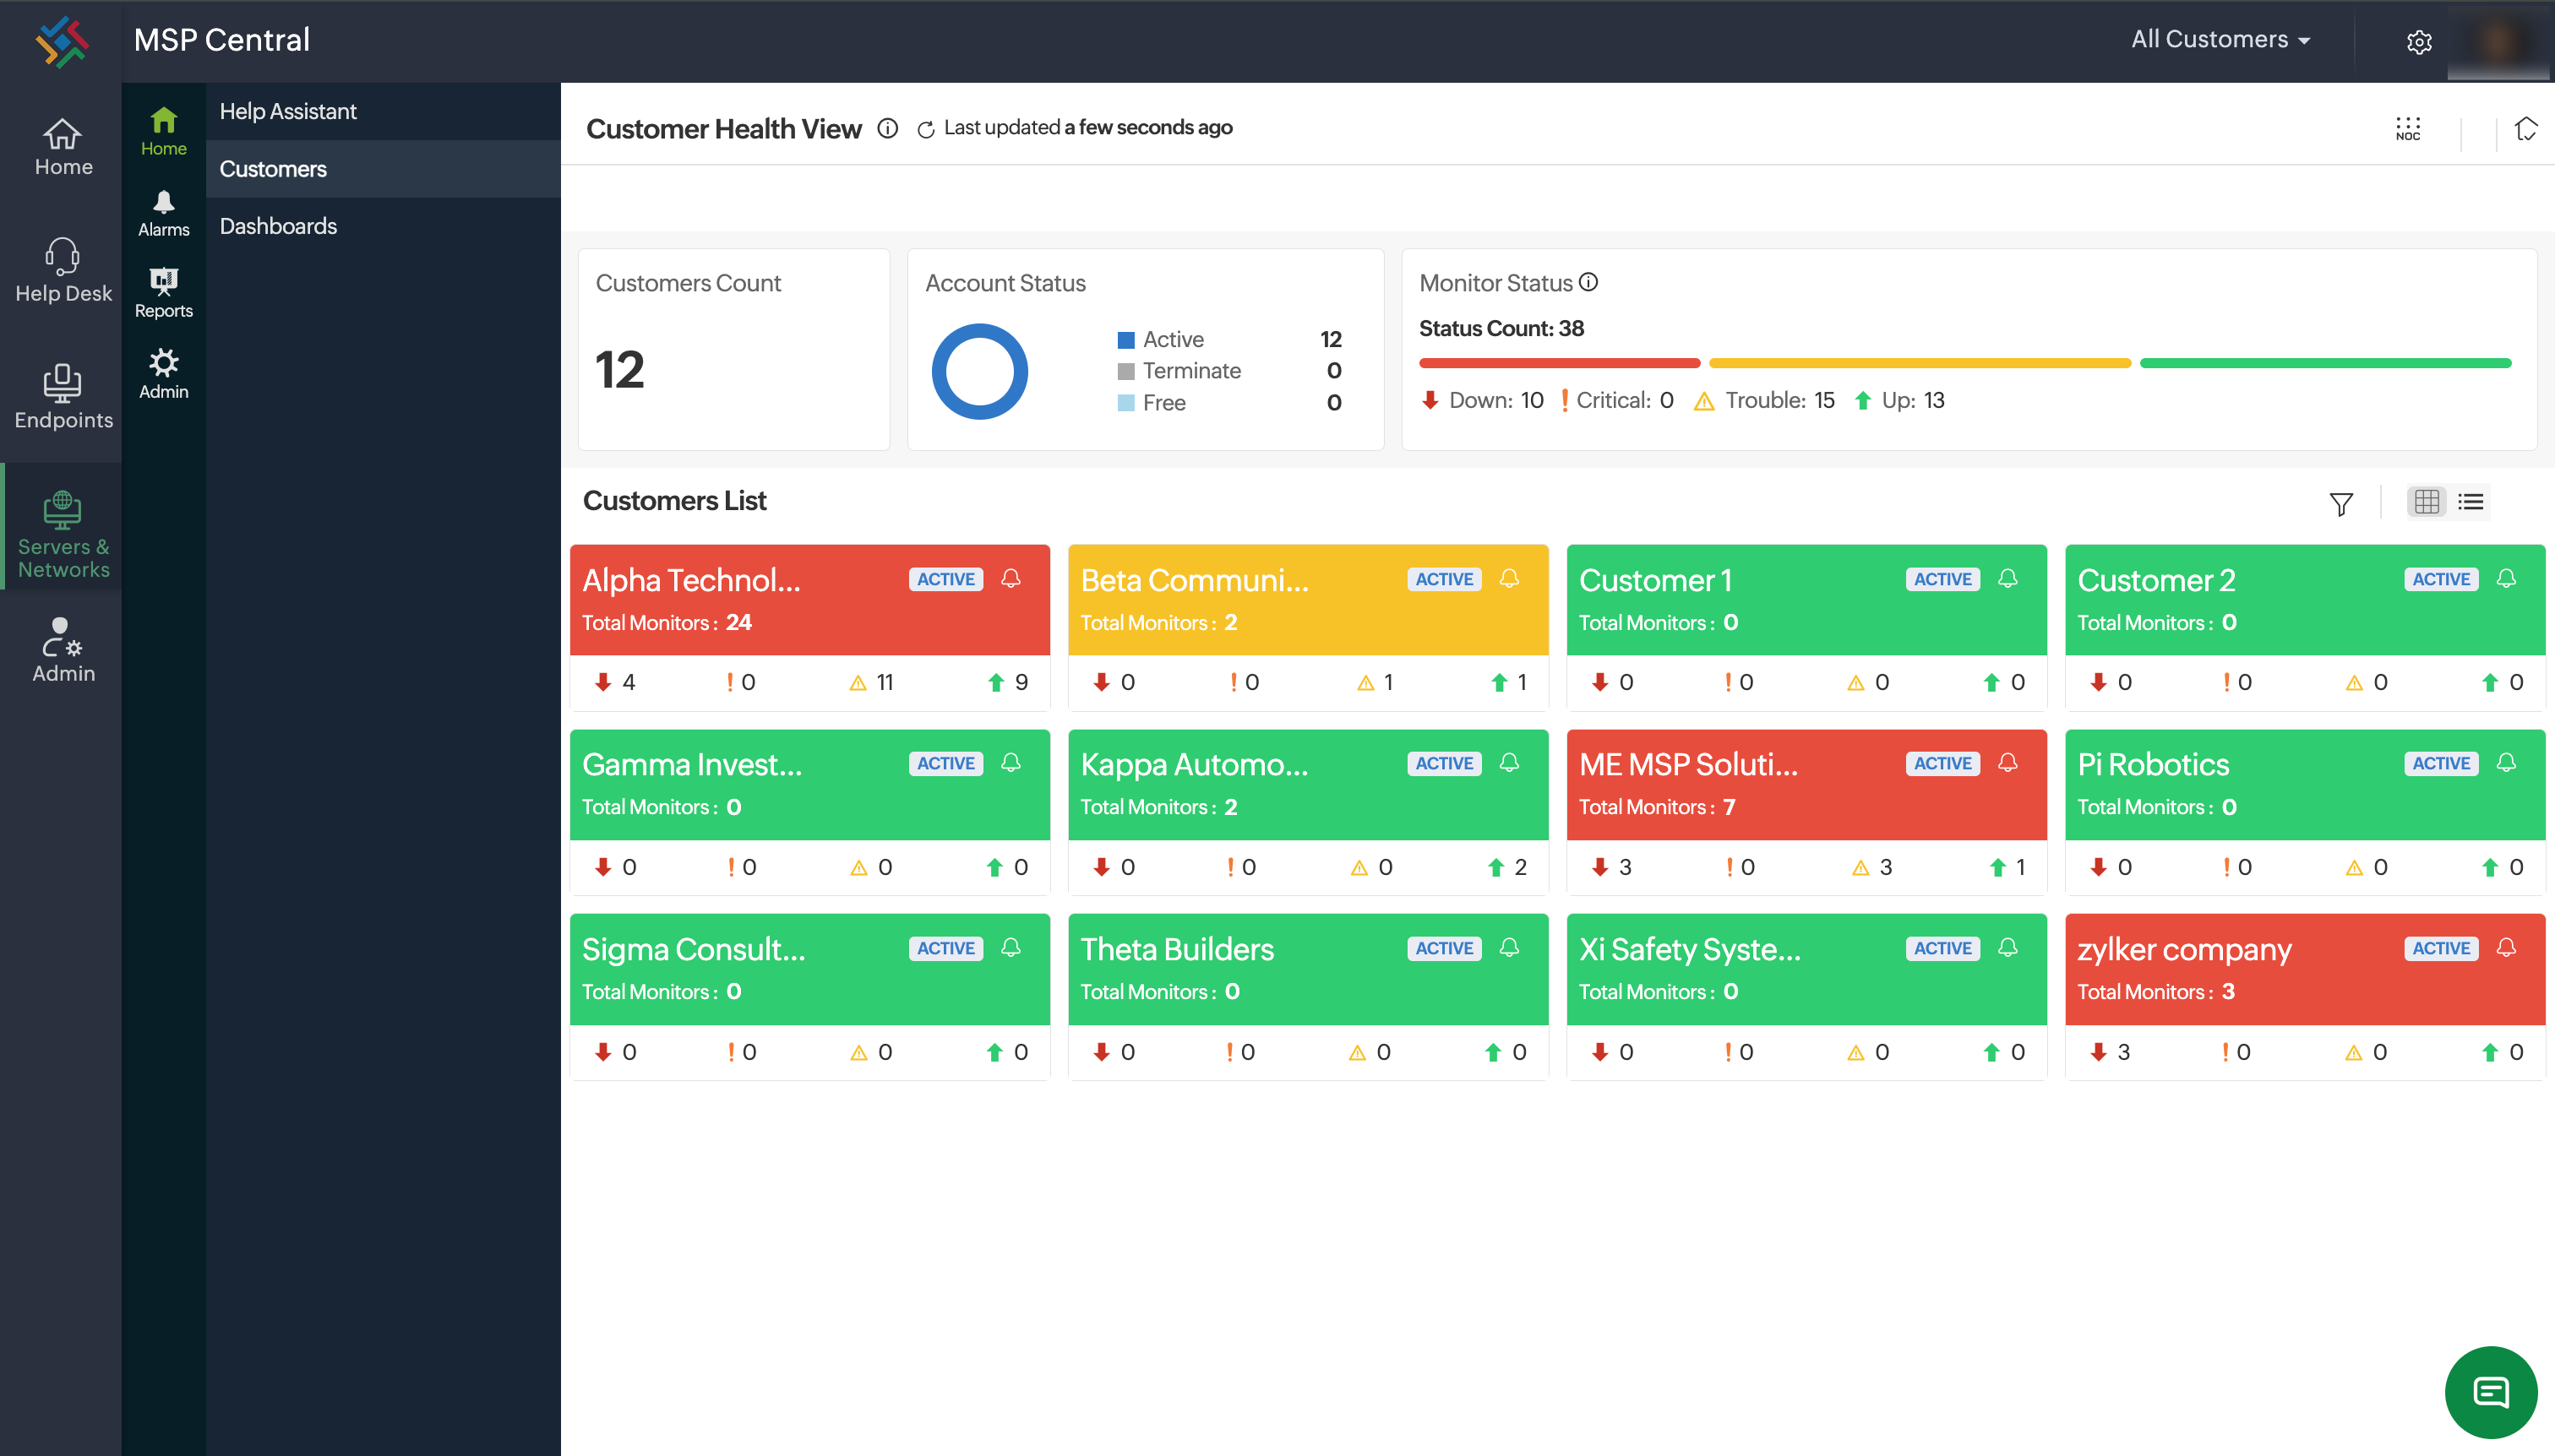Open the zylker company customer

[x=2184, y=948]
